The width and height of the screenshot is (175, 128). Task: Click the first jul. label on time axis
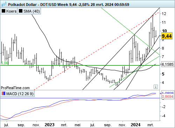tap(7, 125)
